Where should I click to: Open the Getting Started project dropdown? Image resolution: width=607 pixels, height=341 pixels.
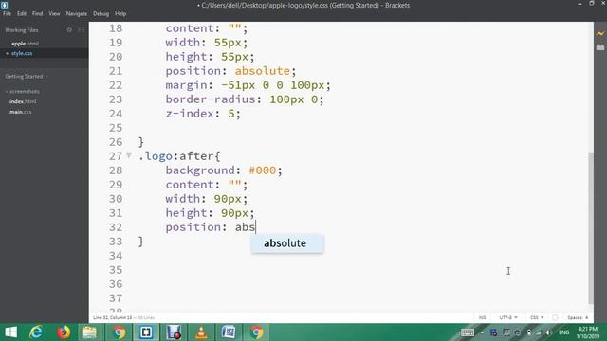[x=27, y=76]
